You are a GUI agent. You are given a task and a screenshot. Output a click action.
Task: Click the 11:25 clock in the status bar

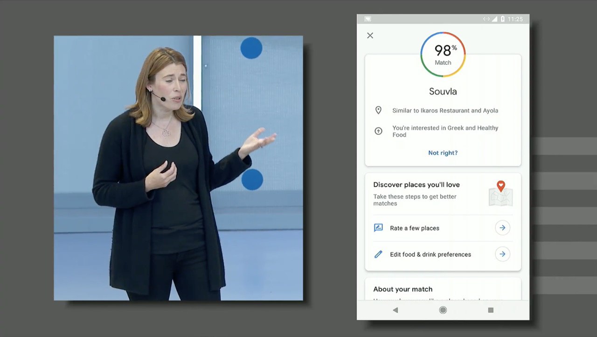[x=515, y=19]
